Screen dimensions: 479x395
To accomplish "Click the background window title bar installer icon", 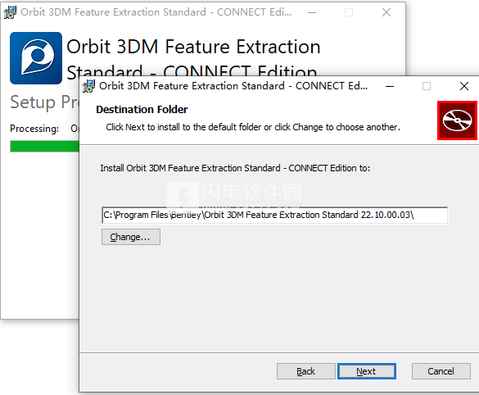I will tap(10, 12).
